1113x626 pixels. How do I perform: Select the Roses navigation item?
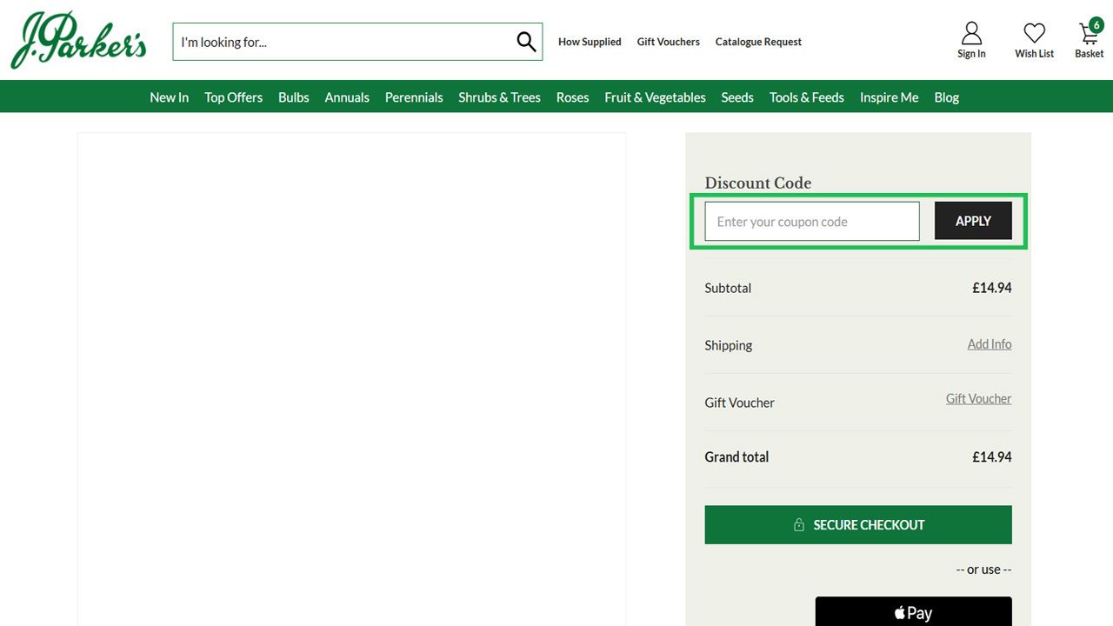(x=572, y=97)
